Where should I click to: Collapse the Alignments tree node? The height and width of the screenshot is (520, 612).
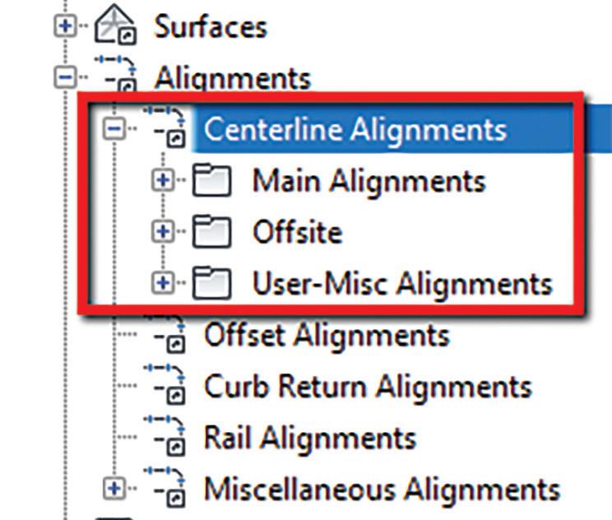pos(65,77)
